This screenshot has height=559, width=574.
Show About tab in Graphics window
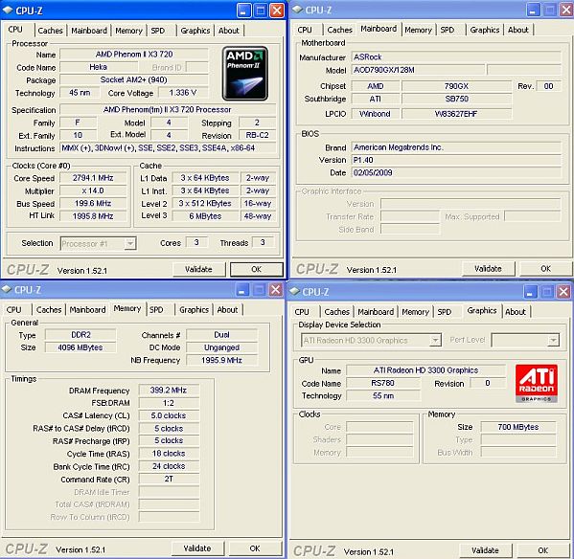(x=516, y=312)
